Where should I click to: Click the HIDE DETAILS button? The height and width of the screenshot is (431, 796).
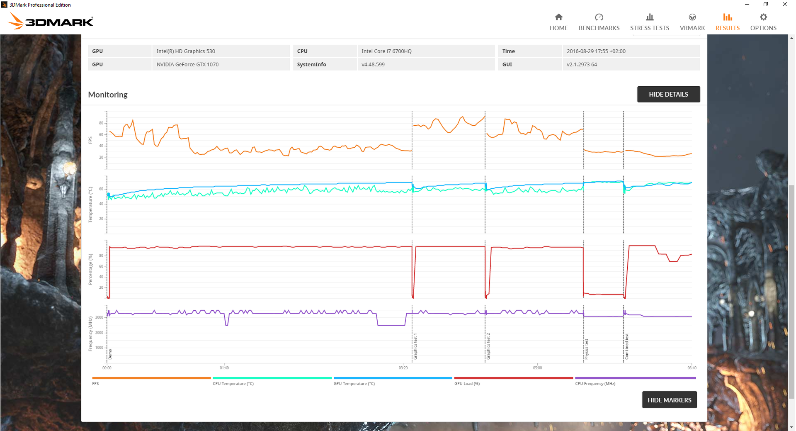click(x=668, y=94)
